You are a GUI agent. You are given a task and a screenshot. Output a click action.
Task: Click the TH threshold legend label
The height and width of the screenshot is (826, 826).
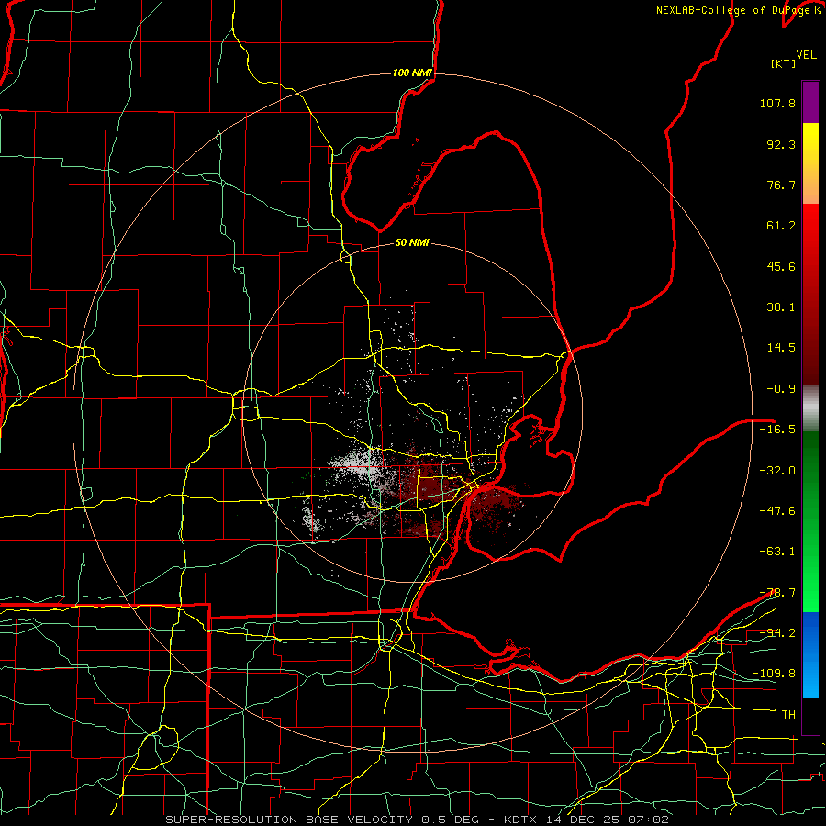[788, 714]
